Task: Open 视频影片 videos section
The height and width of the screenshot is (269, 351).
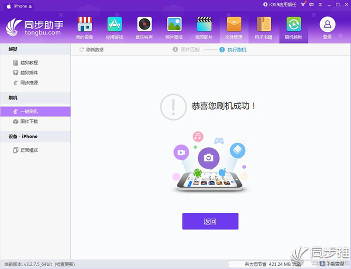Action: pyautogui.click(x=204, y=28)
